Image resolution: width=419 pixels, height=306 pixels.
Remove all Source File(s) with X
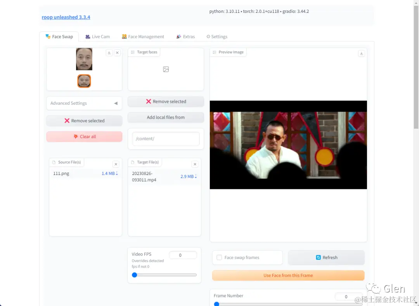click(116, 164)
